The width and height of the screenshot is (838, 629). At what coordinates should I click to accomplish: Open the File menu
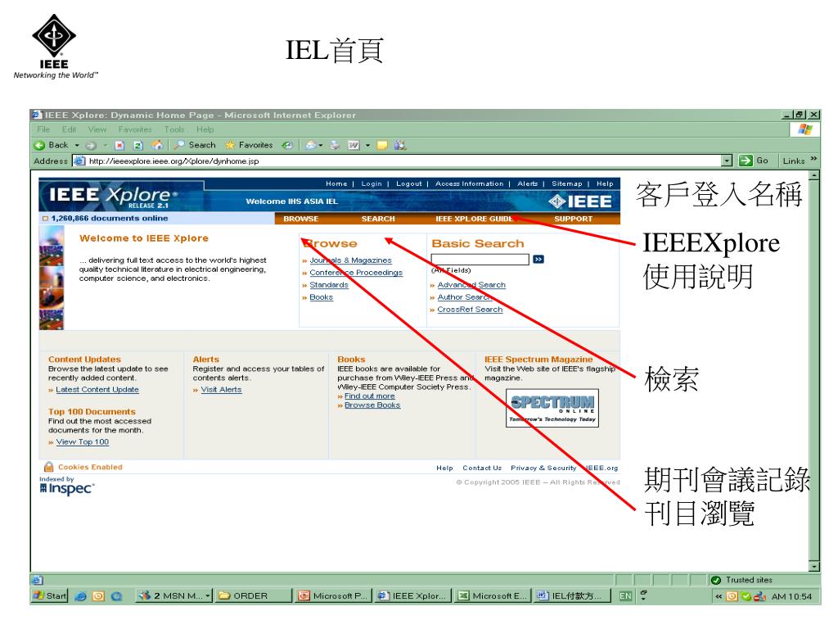[43, 129]
